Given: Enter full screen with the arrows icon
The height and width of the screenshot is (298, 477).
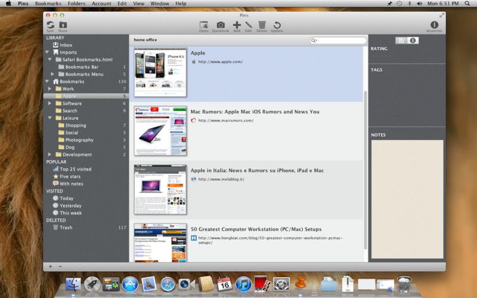Looking at the screenshot, I should point(441,15).
